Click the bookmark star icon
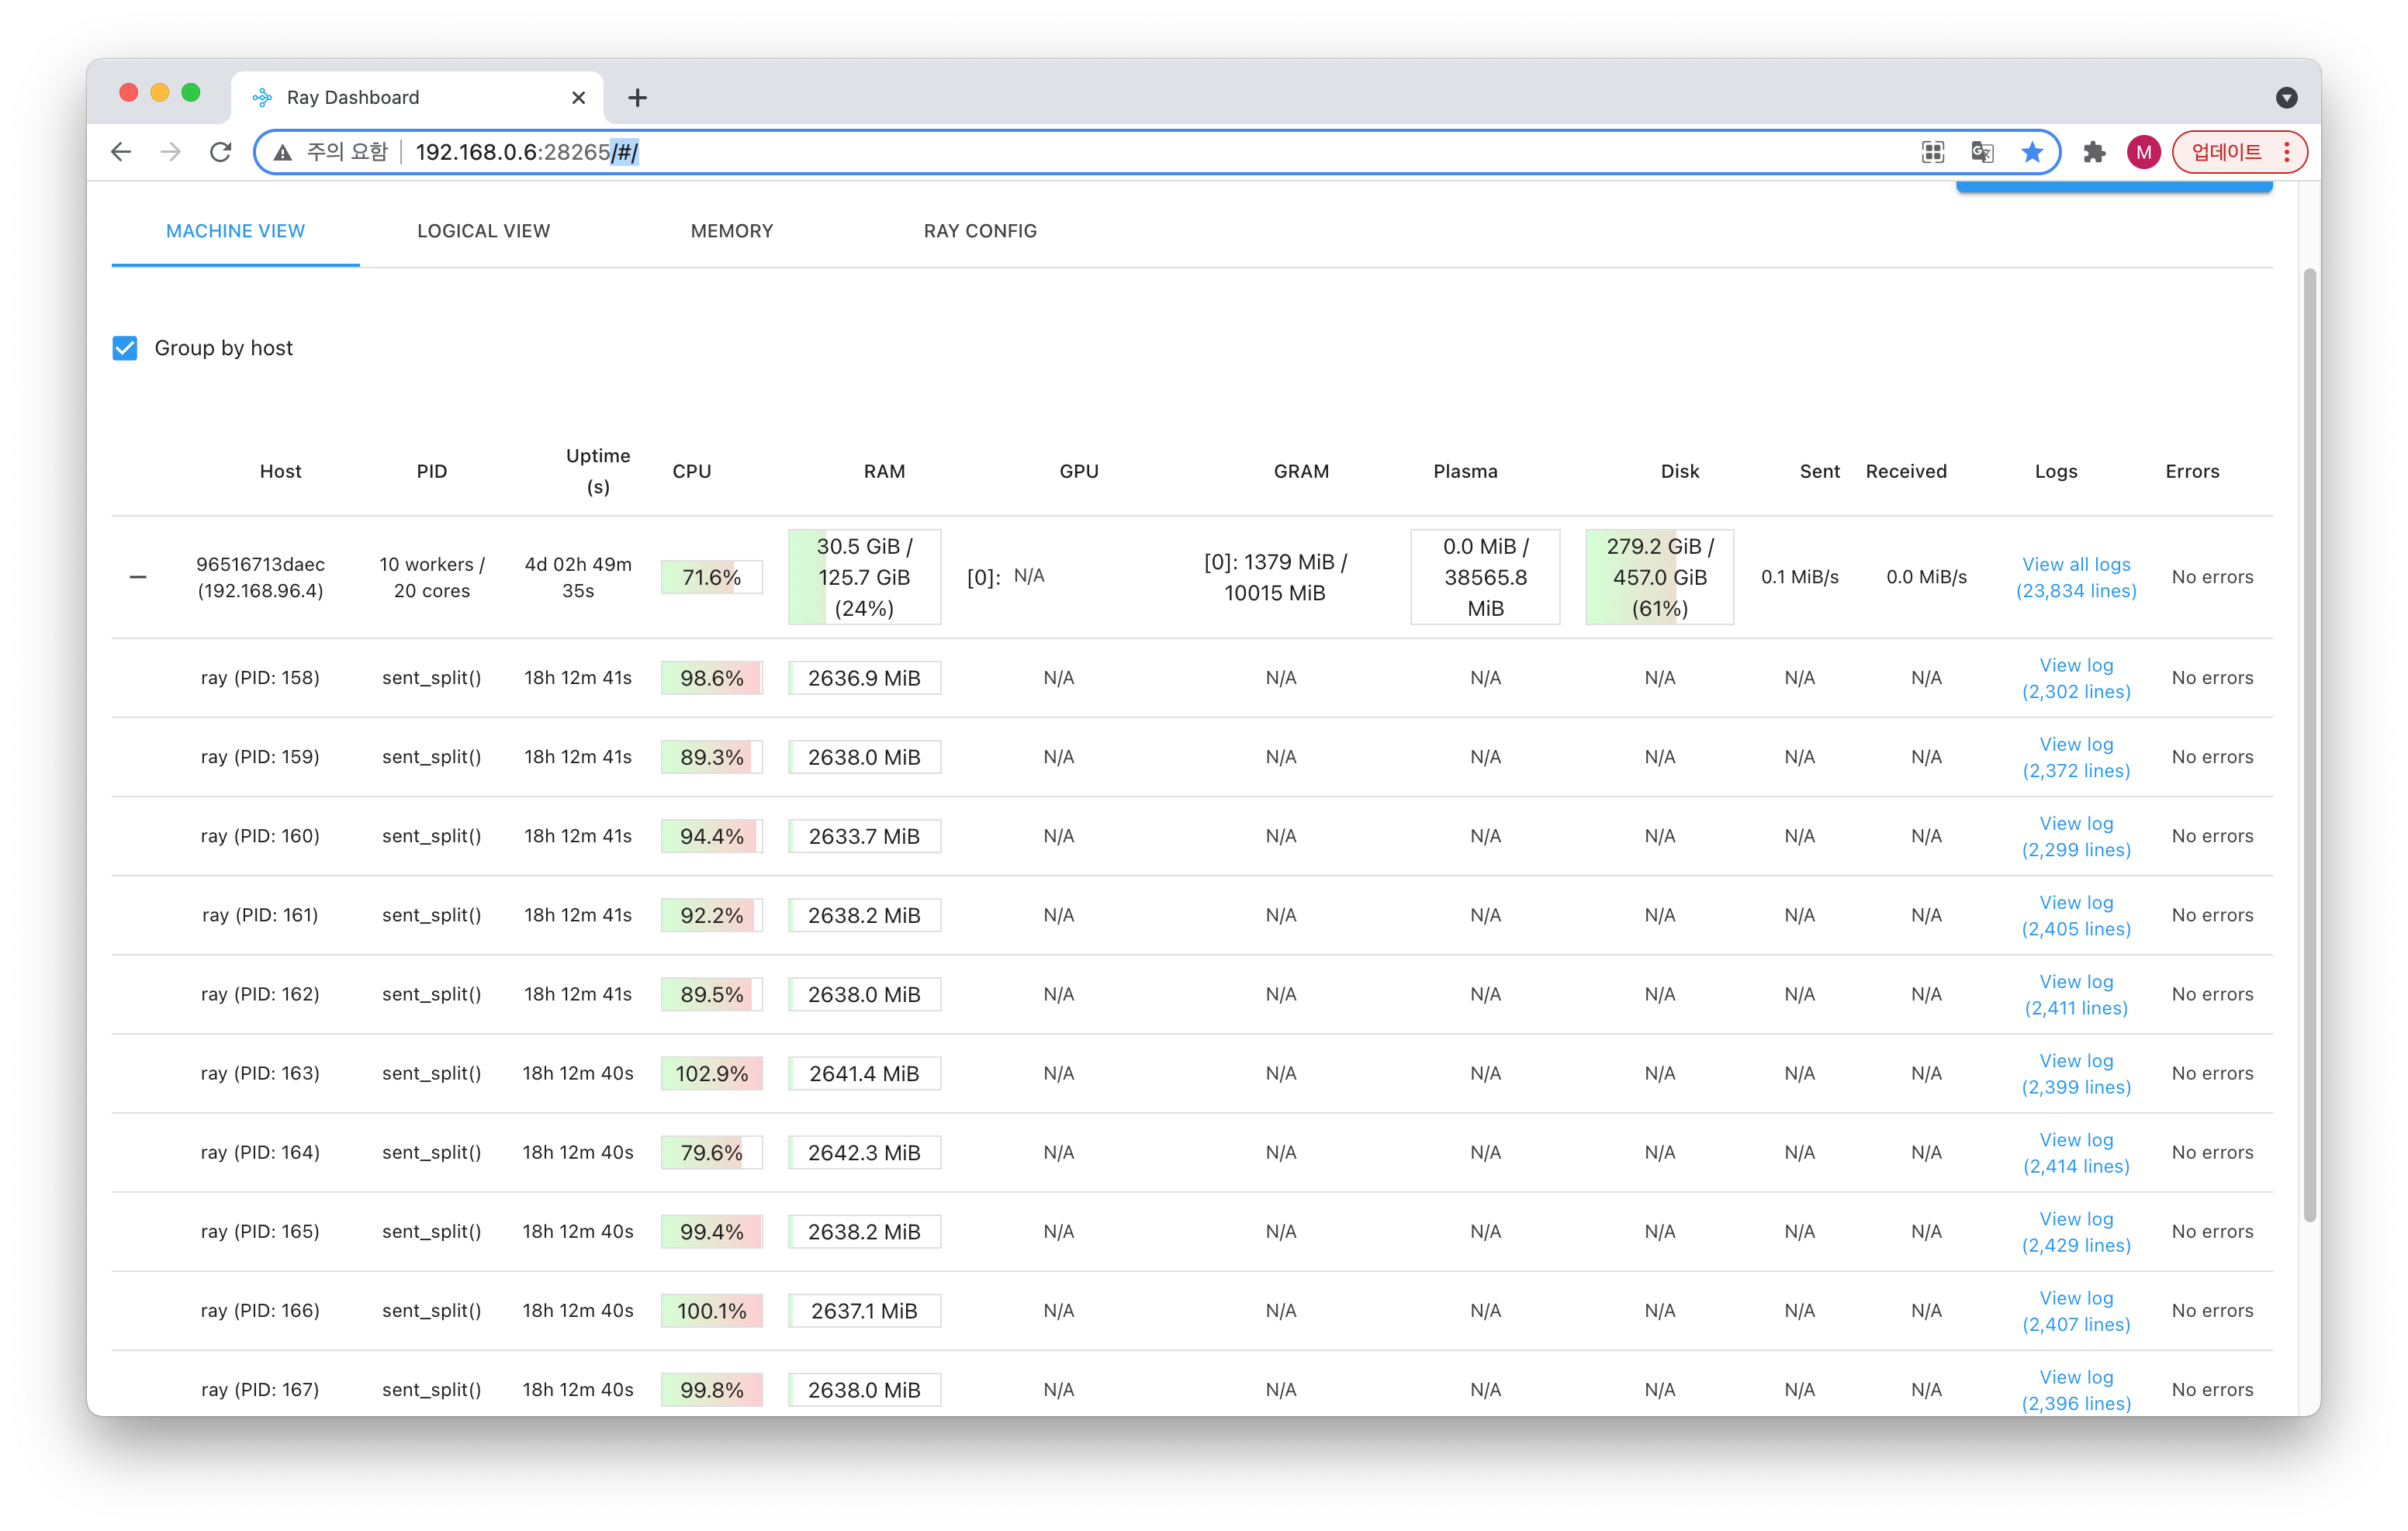The image size is (2408, 1531). (x=2031, y=152)
